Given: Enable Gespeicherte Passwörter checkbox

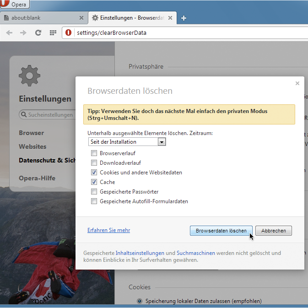Looking at the screenshot, I should click(x=94, y=191).
